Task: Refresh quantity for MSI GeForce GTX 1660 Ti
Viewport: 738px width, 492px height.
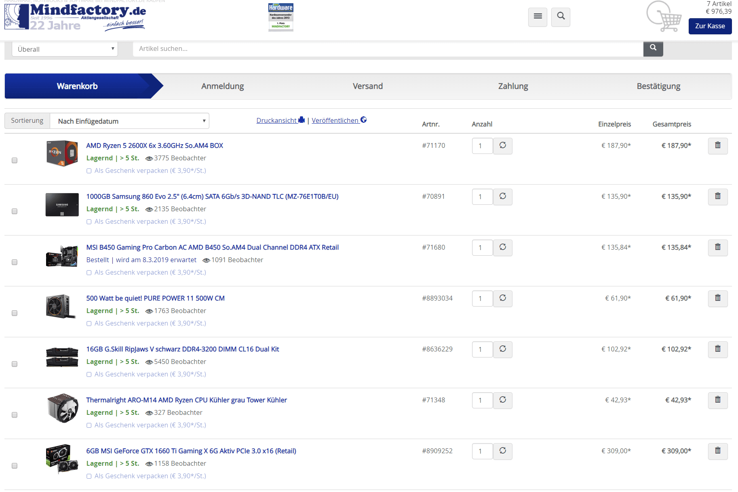Action: tap(503, 451)
